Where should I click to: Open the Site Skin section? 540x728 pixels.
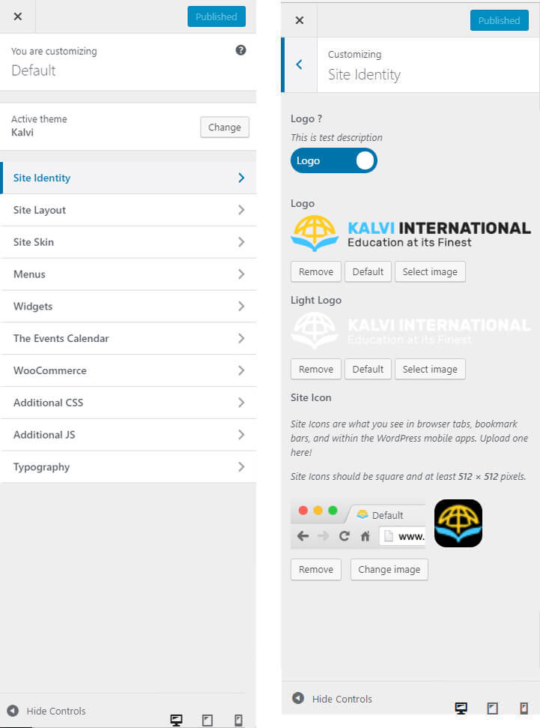128,242
